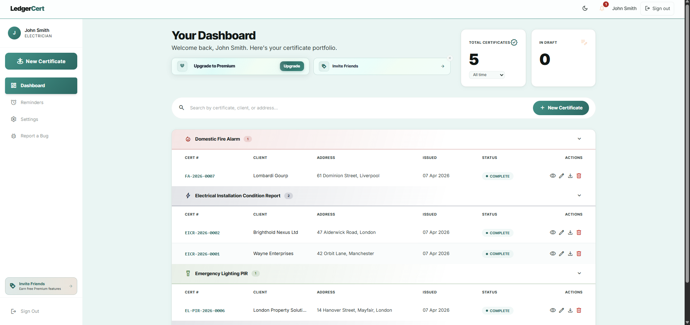Toggle dark mode using the moon icon
The height and width of the screenshot is (325, 690).
[x=585, y=8]
